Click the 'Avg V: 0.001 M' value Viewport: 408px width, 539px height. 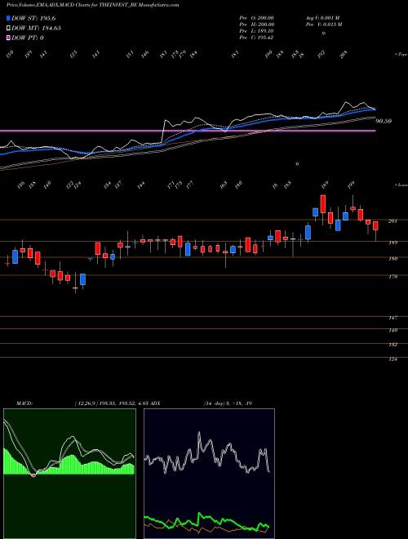pos(322,18)
